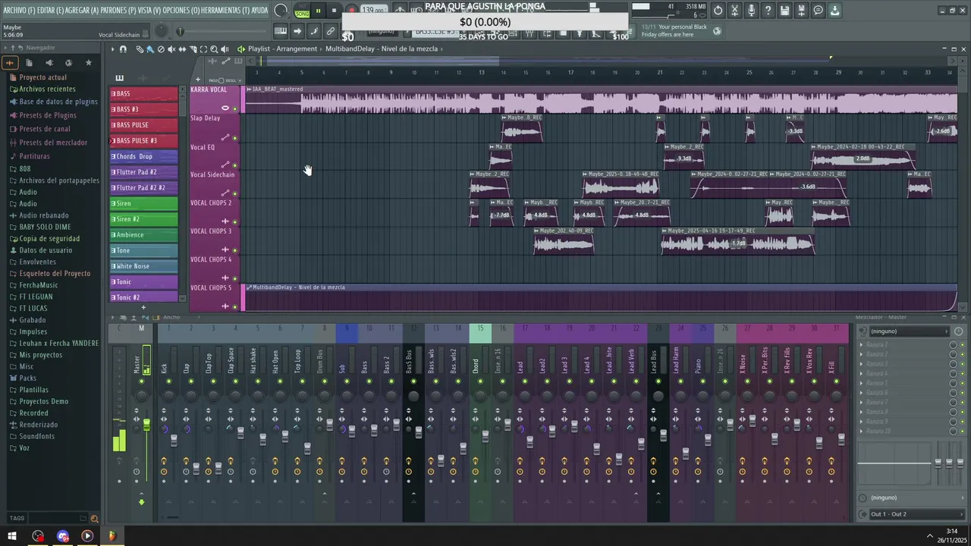Click the green download content library icon
Viewport: 971px width, 546px height.
click(835, 11)
